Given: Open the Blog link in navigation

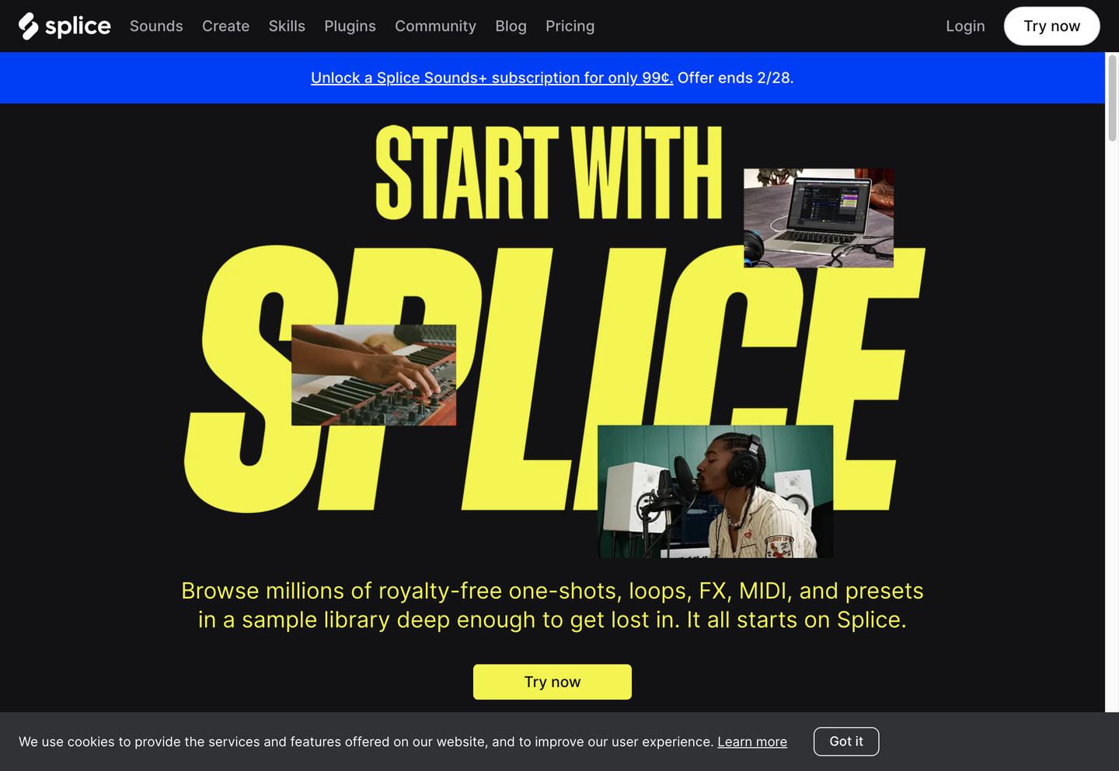Looking at the screenshot, I should coord(511,26).
